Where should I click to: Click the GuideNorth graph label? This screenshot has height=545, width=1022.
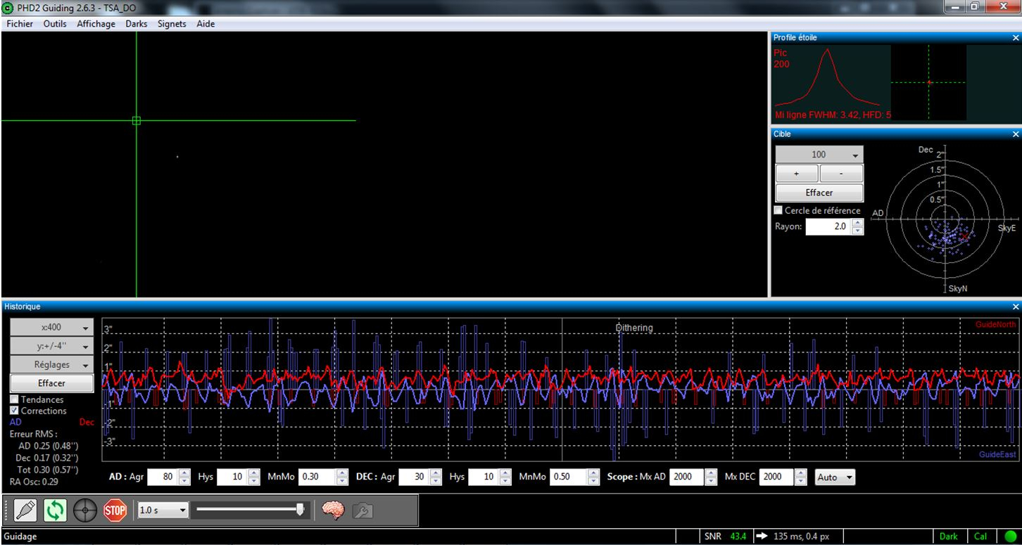tap(995, 324)
